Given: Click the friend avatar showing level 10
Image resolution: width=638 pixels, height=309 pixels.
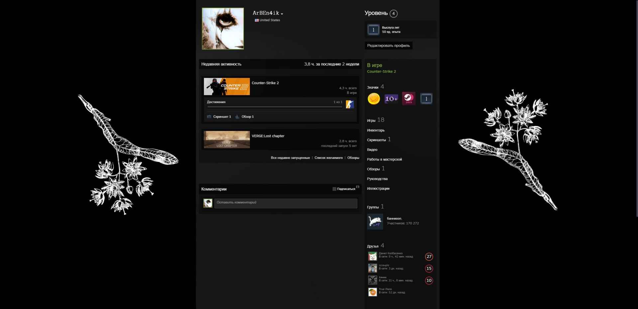Looking at the screenshot, I should [372, 280].
